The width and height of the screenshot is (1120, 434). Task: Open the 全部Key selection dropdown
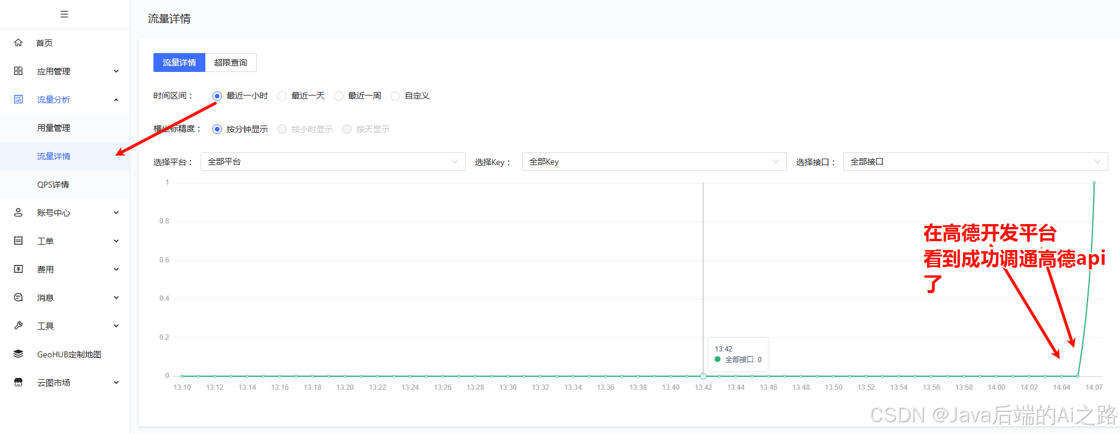coord(654,162)
